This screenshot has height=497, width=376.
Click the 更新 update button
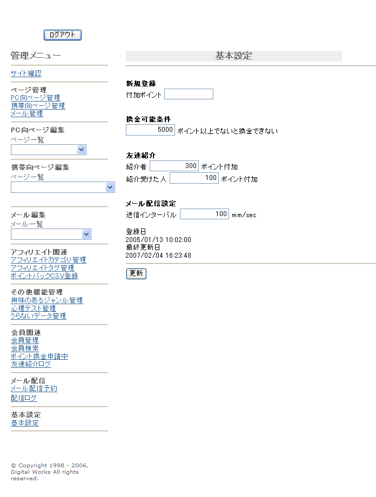(136, 273)
